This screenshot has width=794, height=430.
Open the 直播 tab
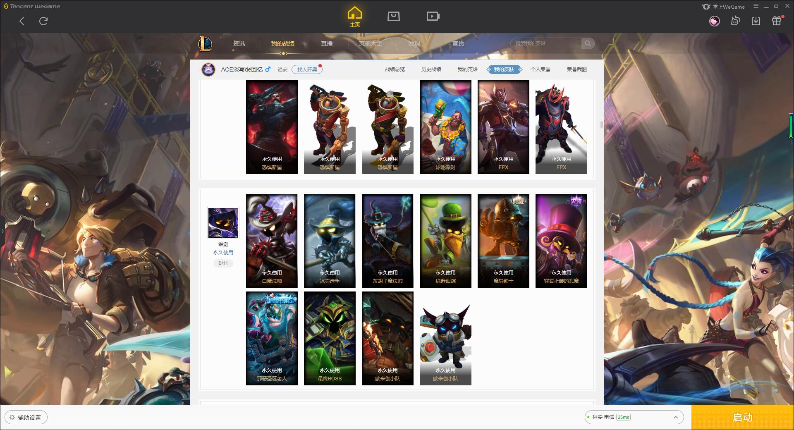tap(327, 43)
